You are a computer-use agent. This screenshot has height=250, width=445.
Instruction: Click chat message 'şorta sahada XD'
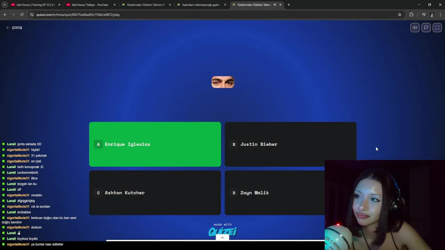(x=29, y=144)
